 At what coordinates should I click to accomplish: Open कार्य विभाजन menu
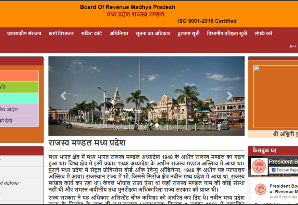click(61, 33)
